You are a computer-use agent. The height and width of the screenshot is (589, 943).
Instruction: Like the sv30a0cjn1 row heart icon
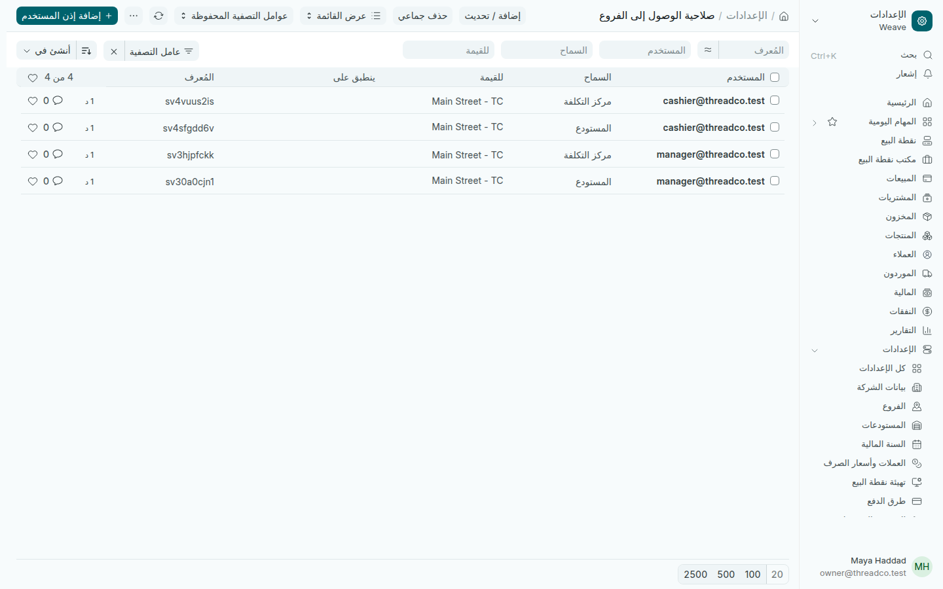(33, 181)
